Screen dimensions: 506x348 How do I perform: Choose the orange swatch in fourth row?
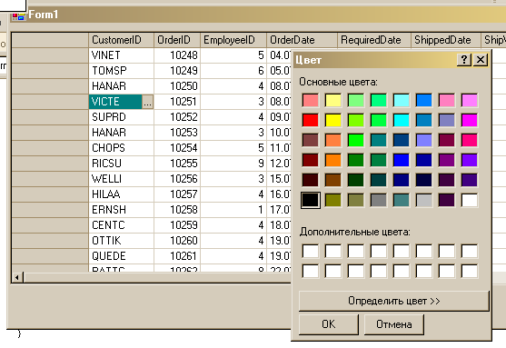(333, 160)
